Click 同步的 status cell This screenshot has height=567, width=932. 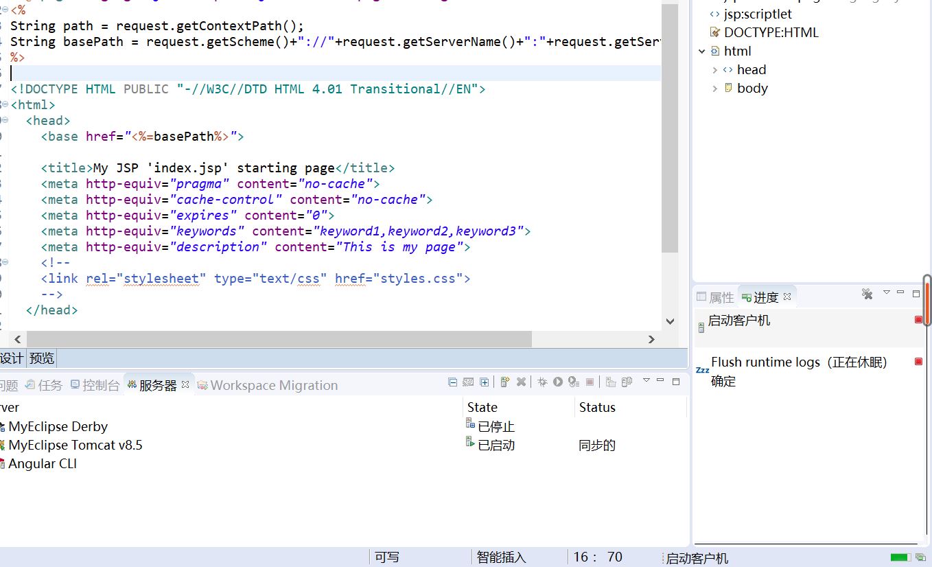point(597,445)
